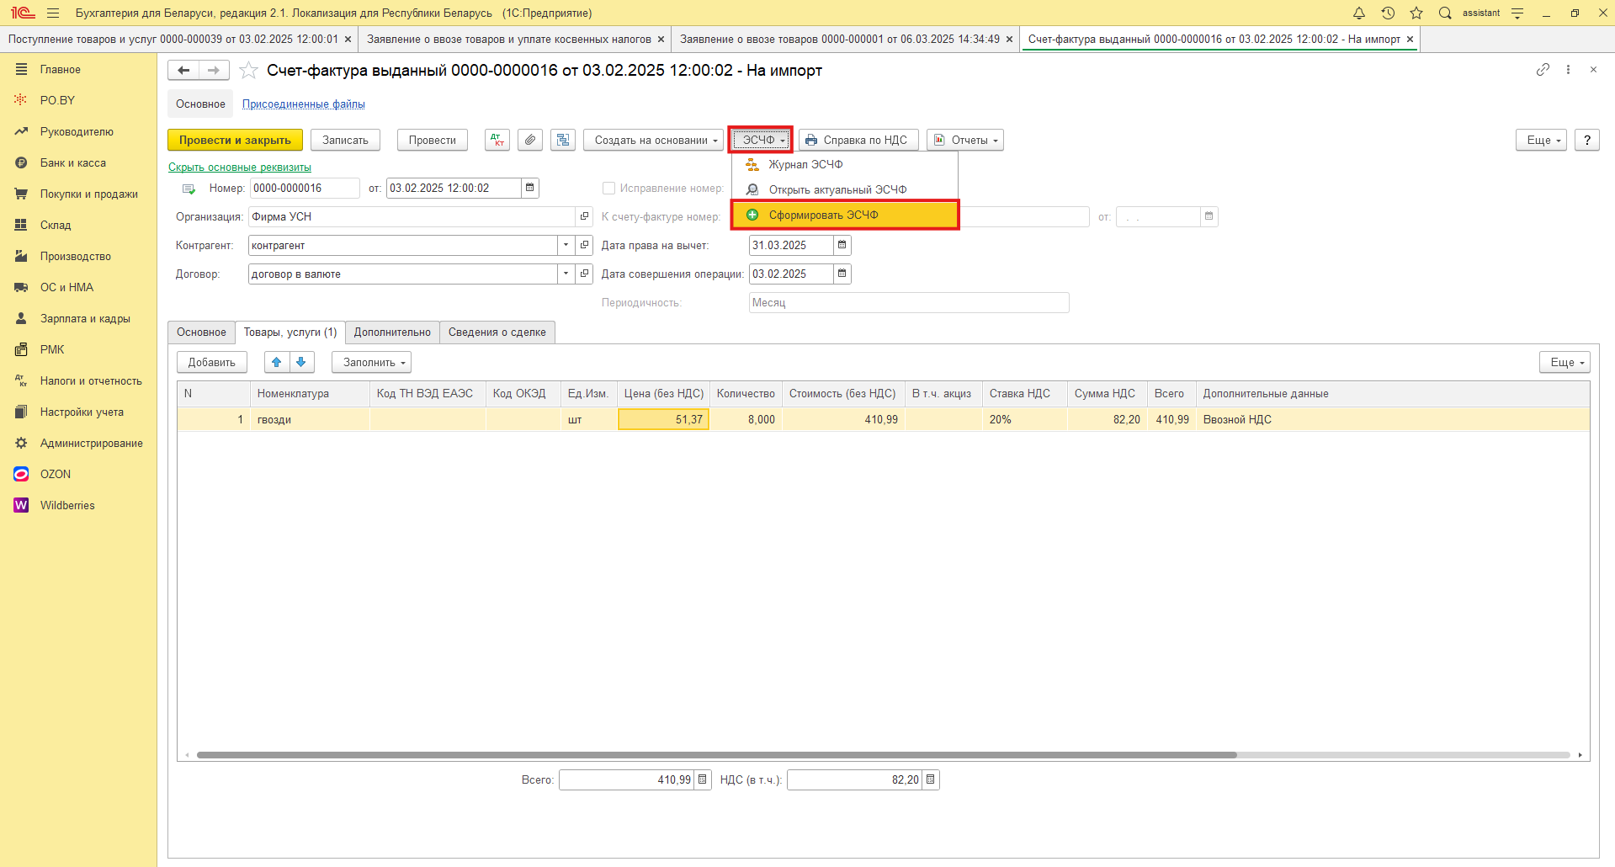Image resolution: width=1615 pixels, height=867 pixels.
Task: Open attached files via paperclip icon
Action: [x=530, y=140]
